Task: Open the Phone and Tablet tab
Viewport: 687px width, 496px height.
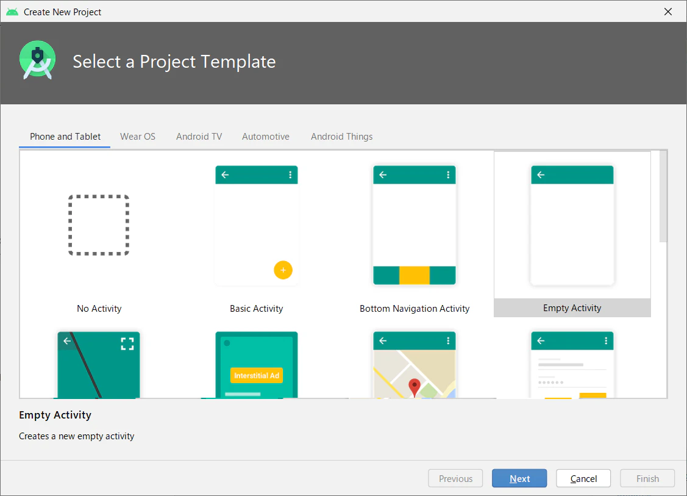Action: tap(65, 137)
